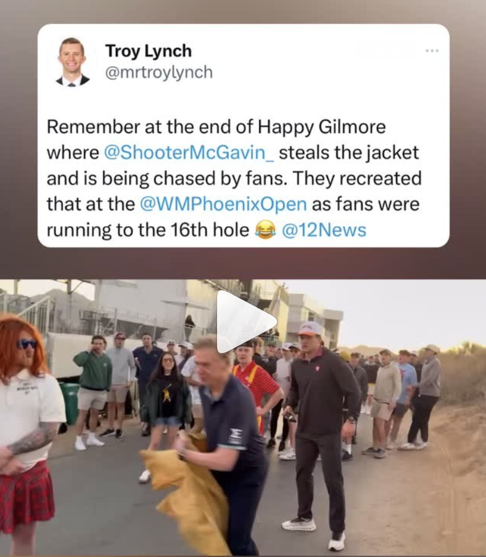Follow the @ShooterMcGavin_ mention link
486x557 pixels.
tap(189, 153)
